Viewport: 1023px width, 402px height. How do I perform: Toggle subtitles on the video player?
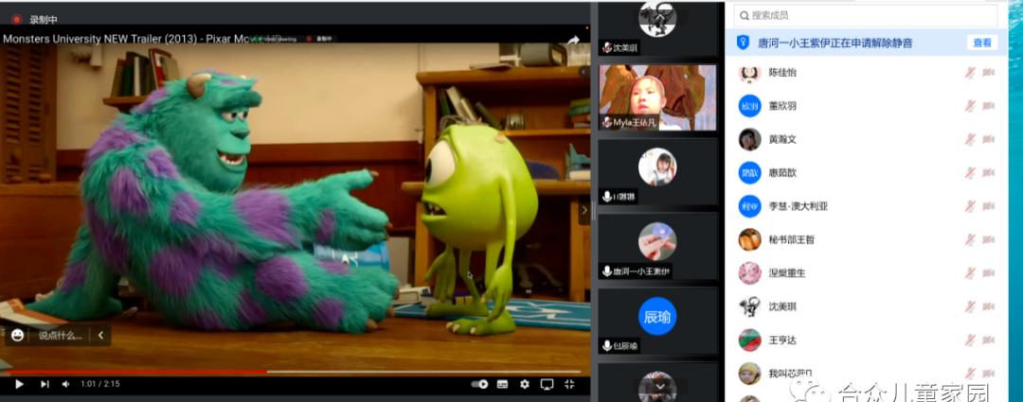pos(502,384)
